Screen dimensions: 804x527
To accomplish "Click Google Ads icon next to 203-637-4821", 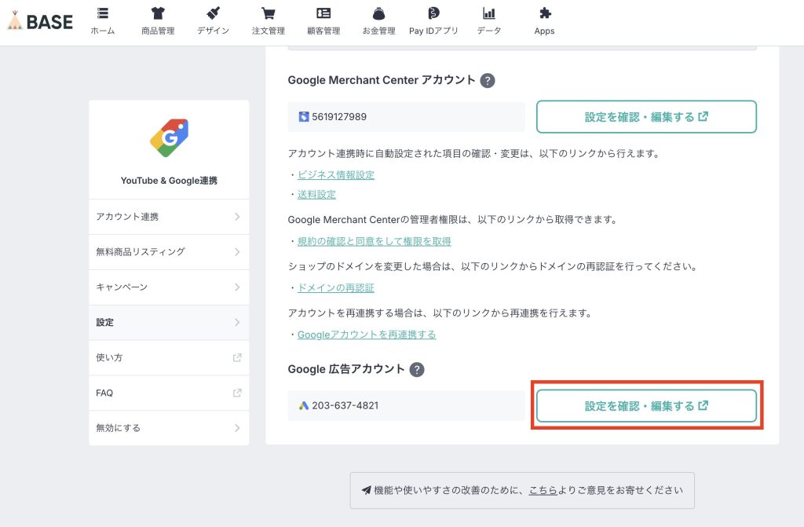I will click(304, 406).
